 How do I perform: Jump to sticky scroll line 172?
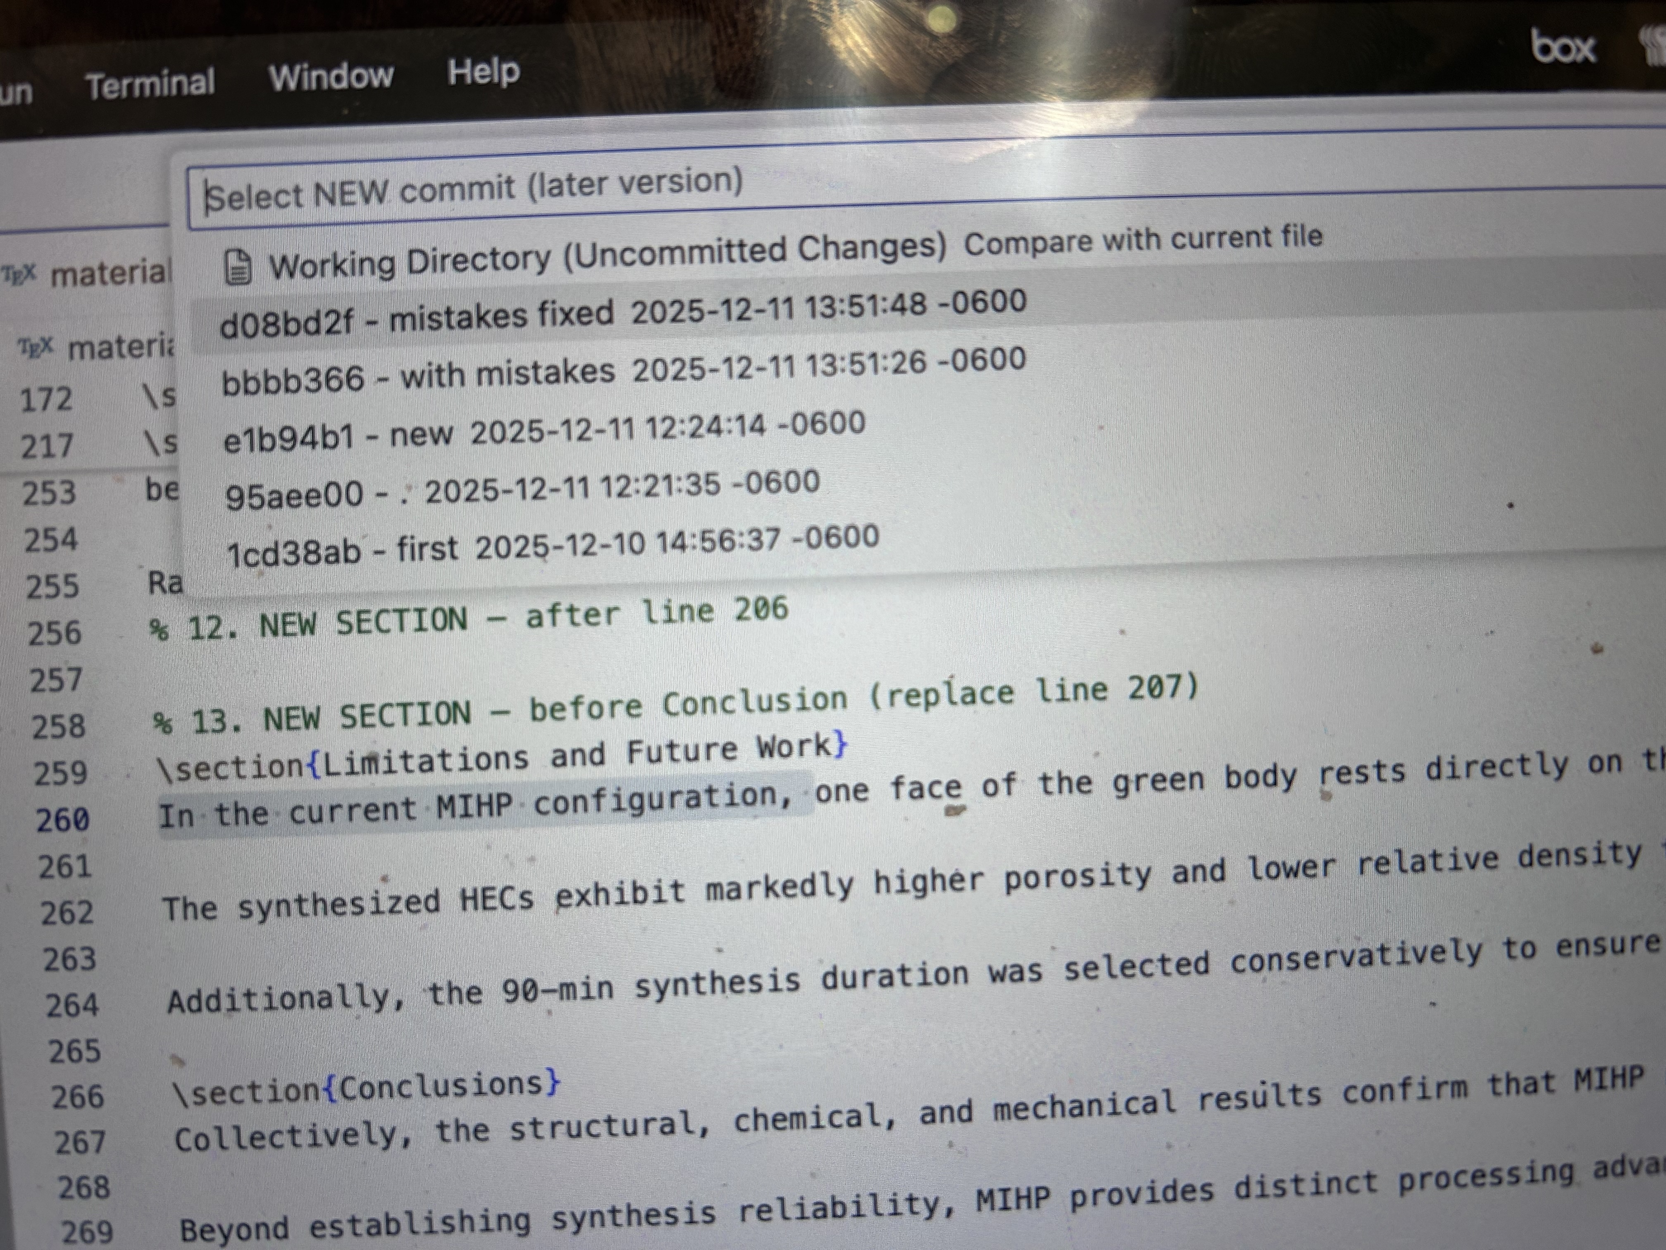tap(47, 399)
